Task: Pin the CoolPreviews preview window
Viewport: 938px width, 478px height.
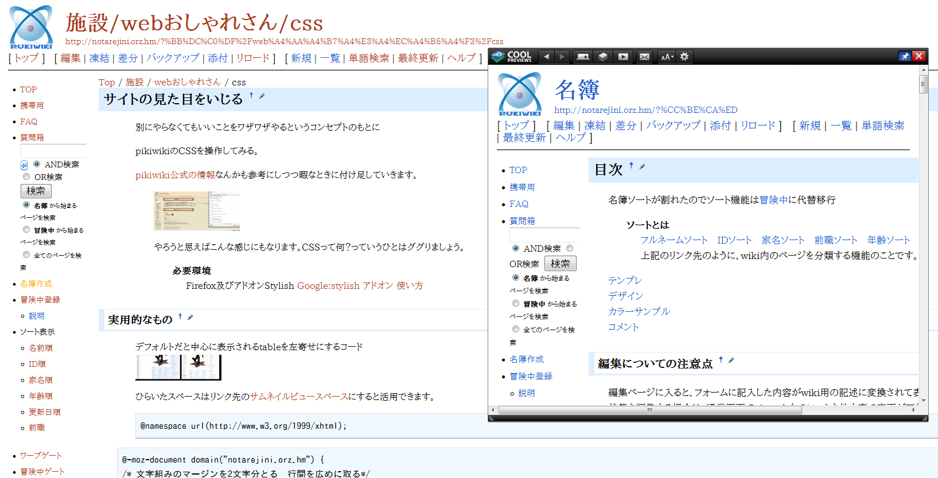Action: point(905,56)
